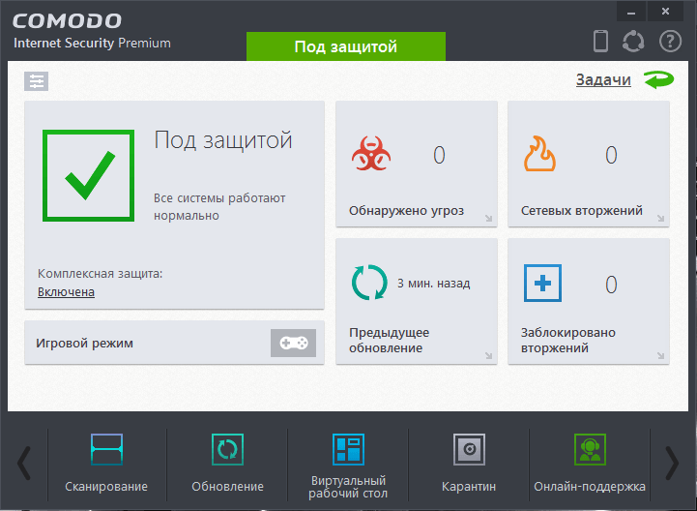Click the blue plus blocked intrusions icon

(542, 284)
